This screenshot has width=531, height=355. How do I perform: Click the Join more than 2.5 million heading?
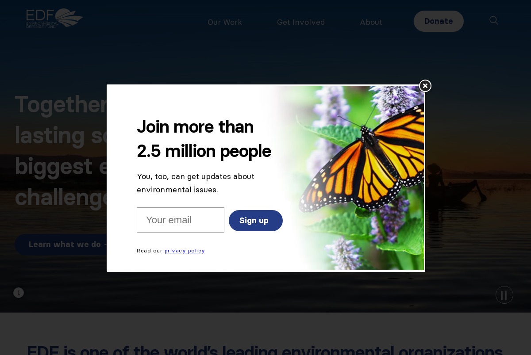(204, 139)
